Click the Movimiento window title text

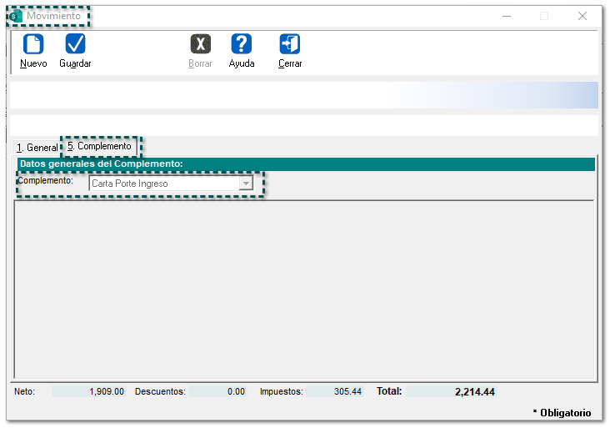click(x=53, y=16)
